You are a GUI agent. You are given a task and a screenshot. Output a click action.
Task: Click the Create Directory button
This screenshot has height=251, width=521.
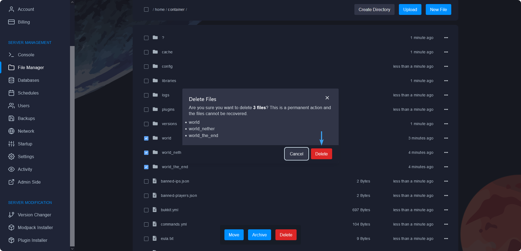(x=374, y=9)
